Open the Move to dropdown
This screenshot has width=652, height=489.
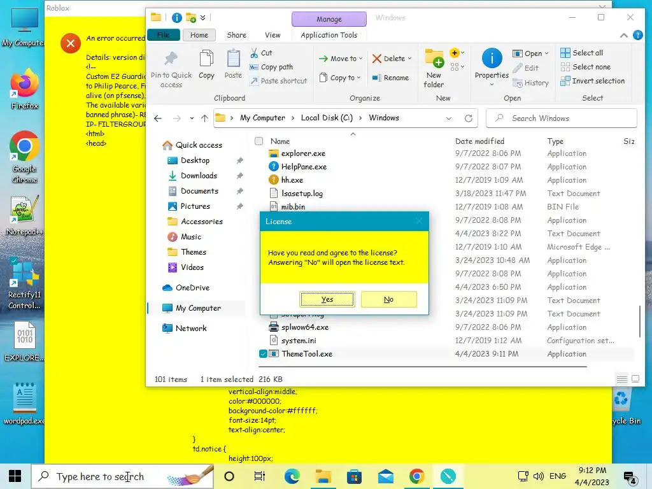pyautogui.click(x=341, y=59)
